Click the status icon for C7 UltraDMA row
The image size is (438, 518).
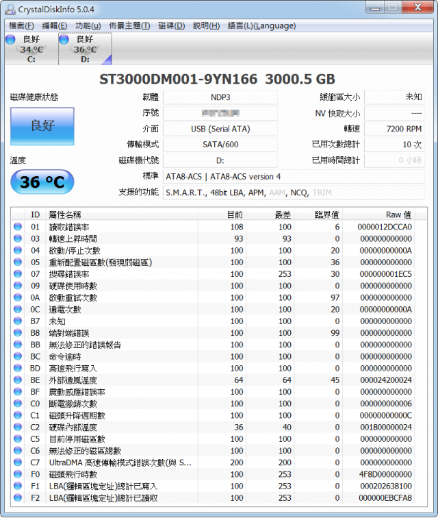click(18, 463)
